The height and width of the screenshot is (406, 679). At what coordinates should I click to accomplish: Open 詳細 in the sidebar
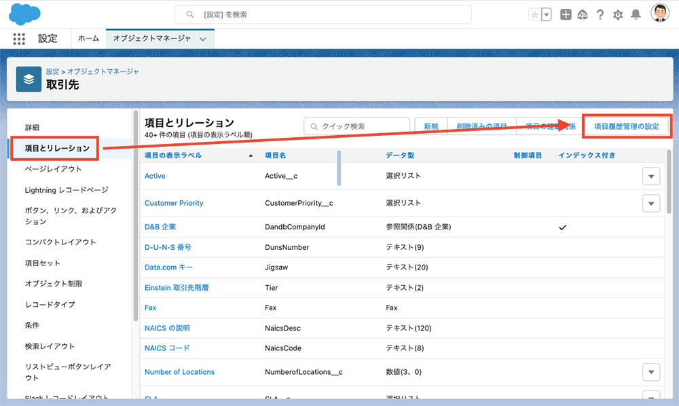pos(32,127)
